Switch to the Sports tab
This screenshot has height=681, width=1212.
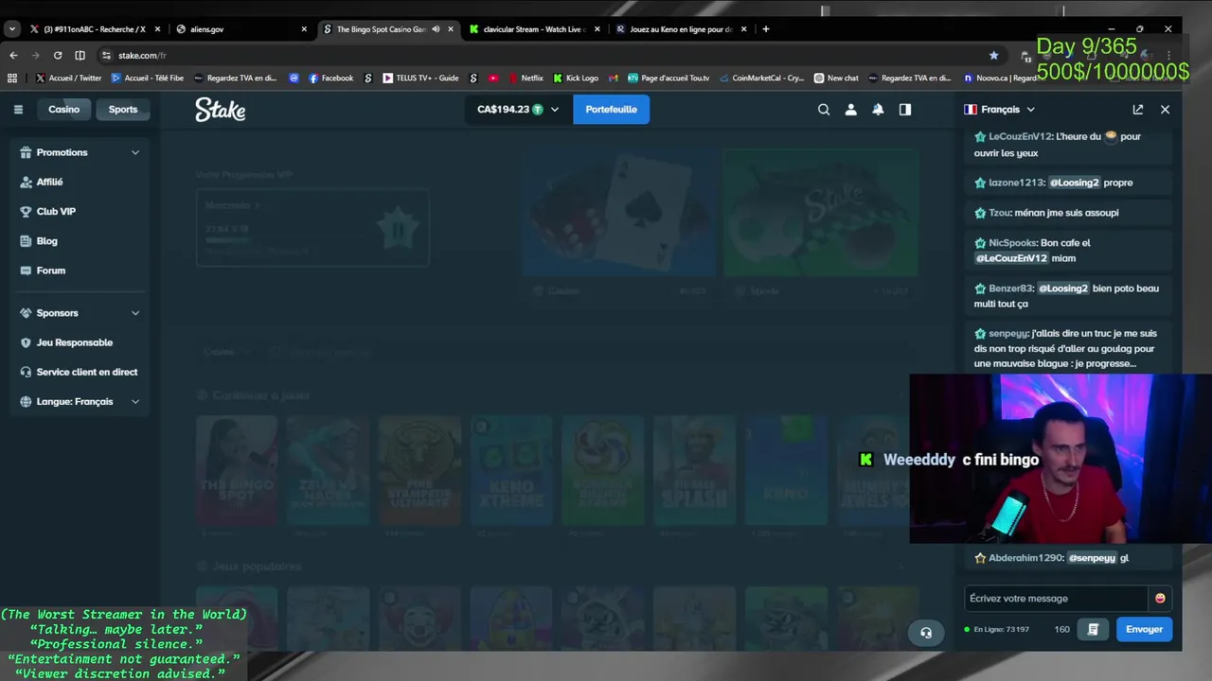(x=123, y=110)
